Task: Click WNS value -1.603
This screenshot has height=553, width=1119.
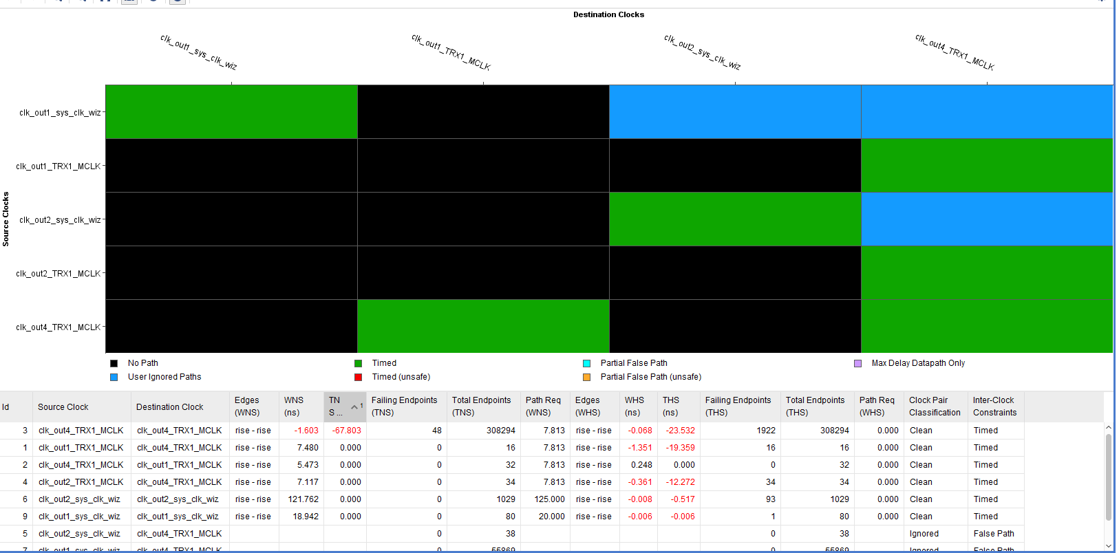Action: [306, 431]
